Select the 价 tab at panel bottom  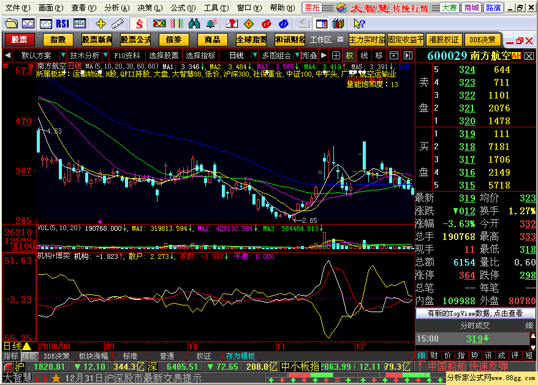point(447,356)
